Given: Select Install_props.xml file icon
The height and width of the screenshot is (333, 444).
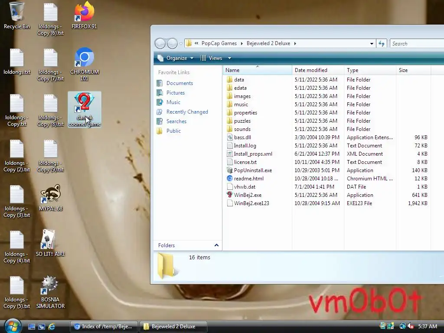Looking at the screenshot, I should 230,153.
